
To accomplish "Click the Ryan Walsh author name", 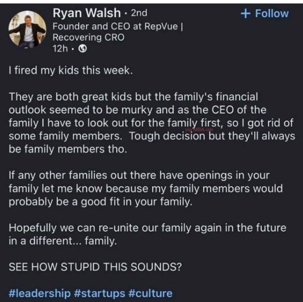I will 87,13.
